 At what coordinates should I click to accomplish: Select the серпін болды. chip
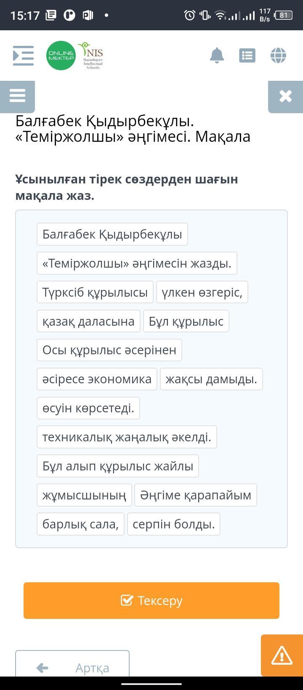tap(173, 524)
